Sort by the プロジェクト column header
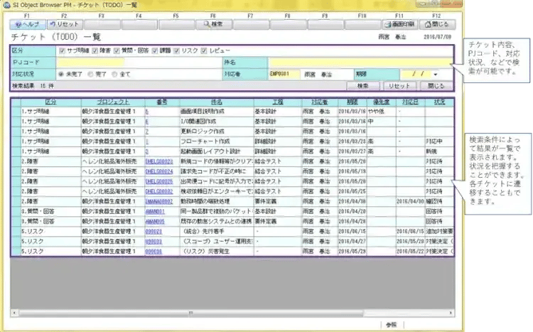Screen dimensions: 533x332 point(105,102)
